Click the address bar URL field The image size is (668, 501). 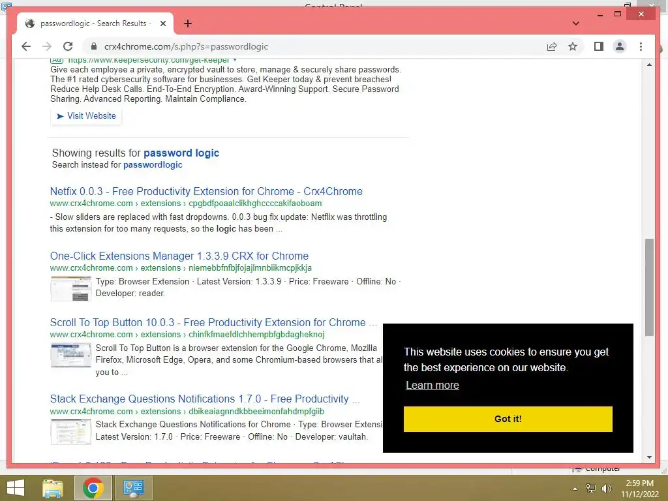click(186, 46)
